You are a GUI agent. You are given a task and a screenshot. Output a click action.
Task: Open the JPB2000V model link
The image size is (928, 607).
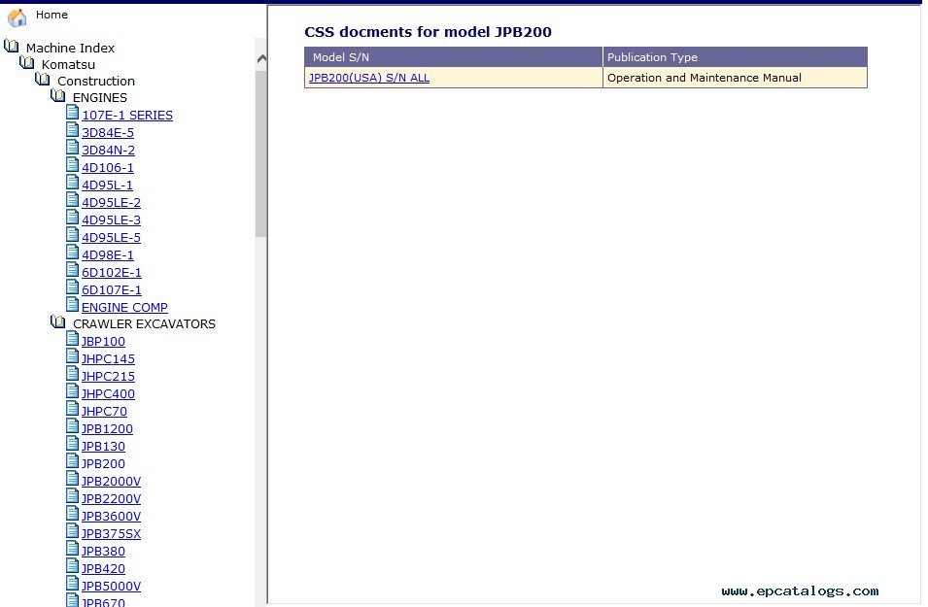(x=112, y=481)
